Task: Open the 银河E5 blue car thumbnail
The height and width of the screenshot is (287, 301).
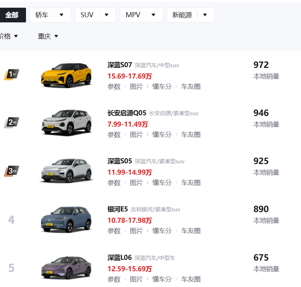Action: 66,219
